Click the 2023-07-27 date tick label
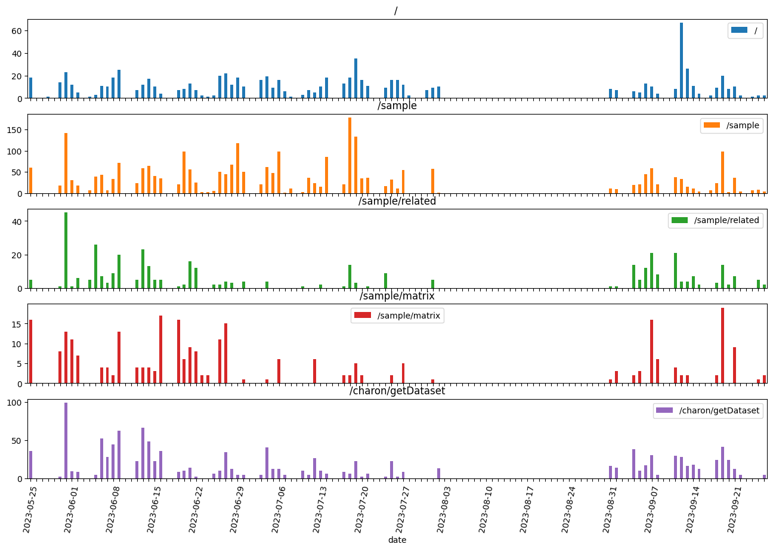 point(403,509)
